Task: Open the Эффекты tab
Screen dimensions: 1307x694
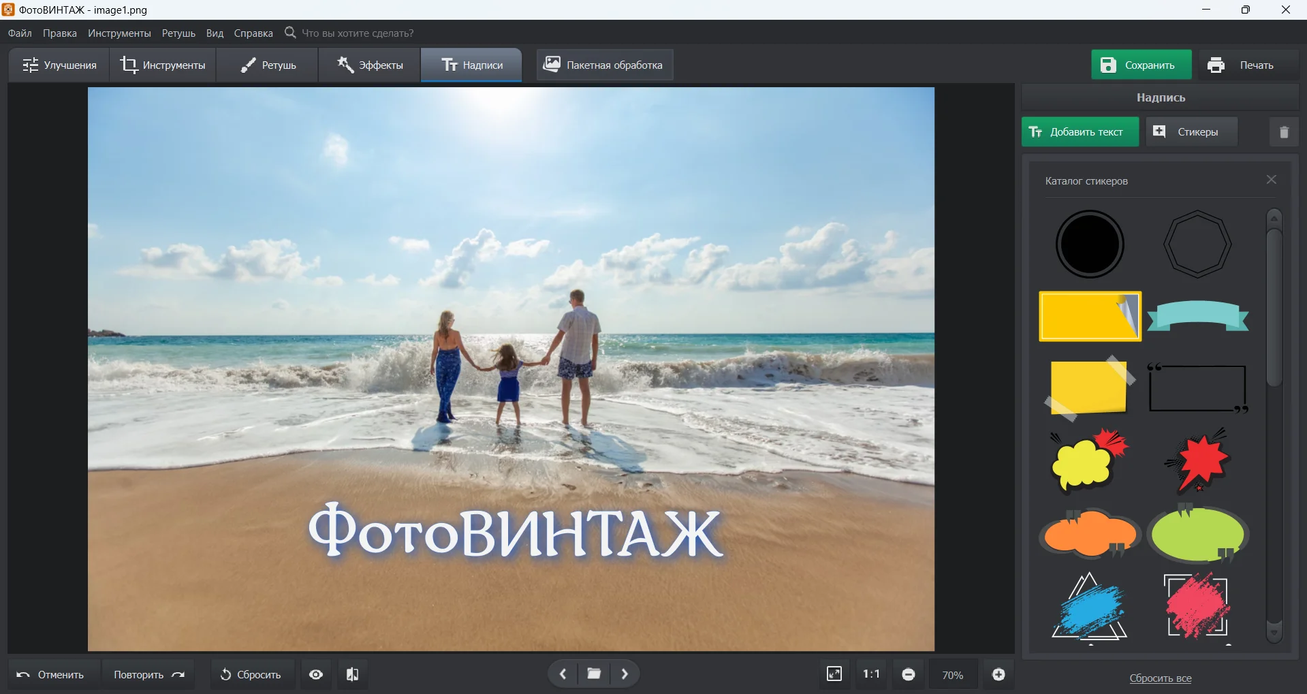Action: coord(370,65)
